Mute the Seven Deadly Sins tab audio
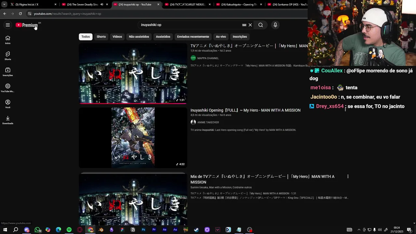This screenshot has height=234, width=416. [x=102, y=5]
